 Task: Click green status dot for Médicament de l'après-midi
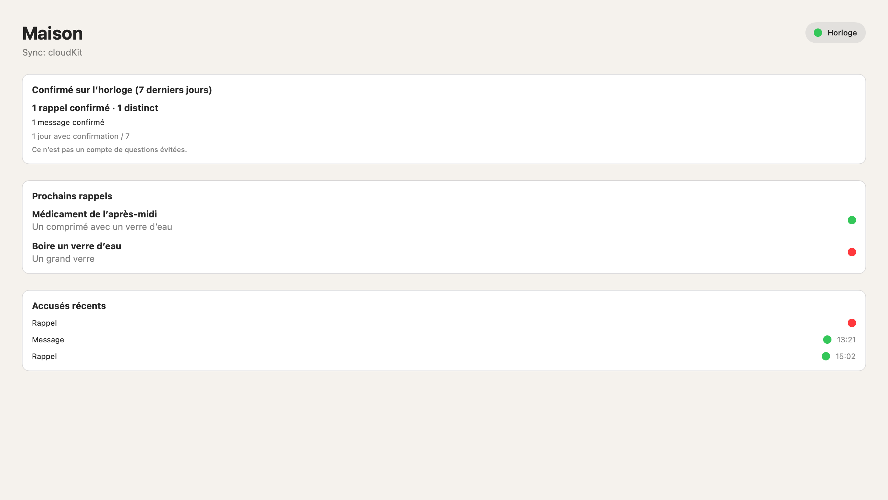[852, 220]
